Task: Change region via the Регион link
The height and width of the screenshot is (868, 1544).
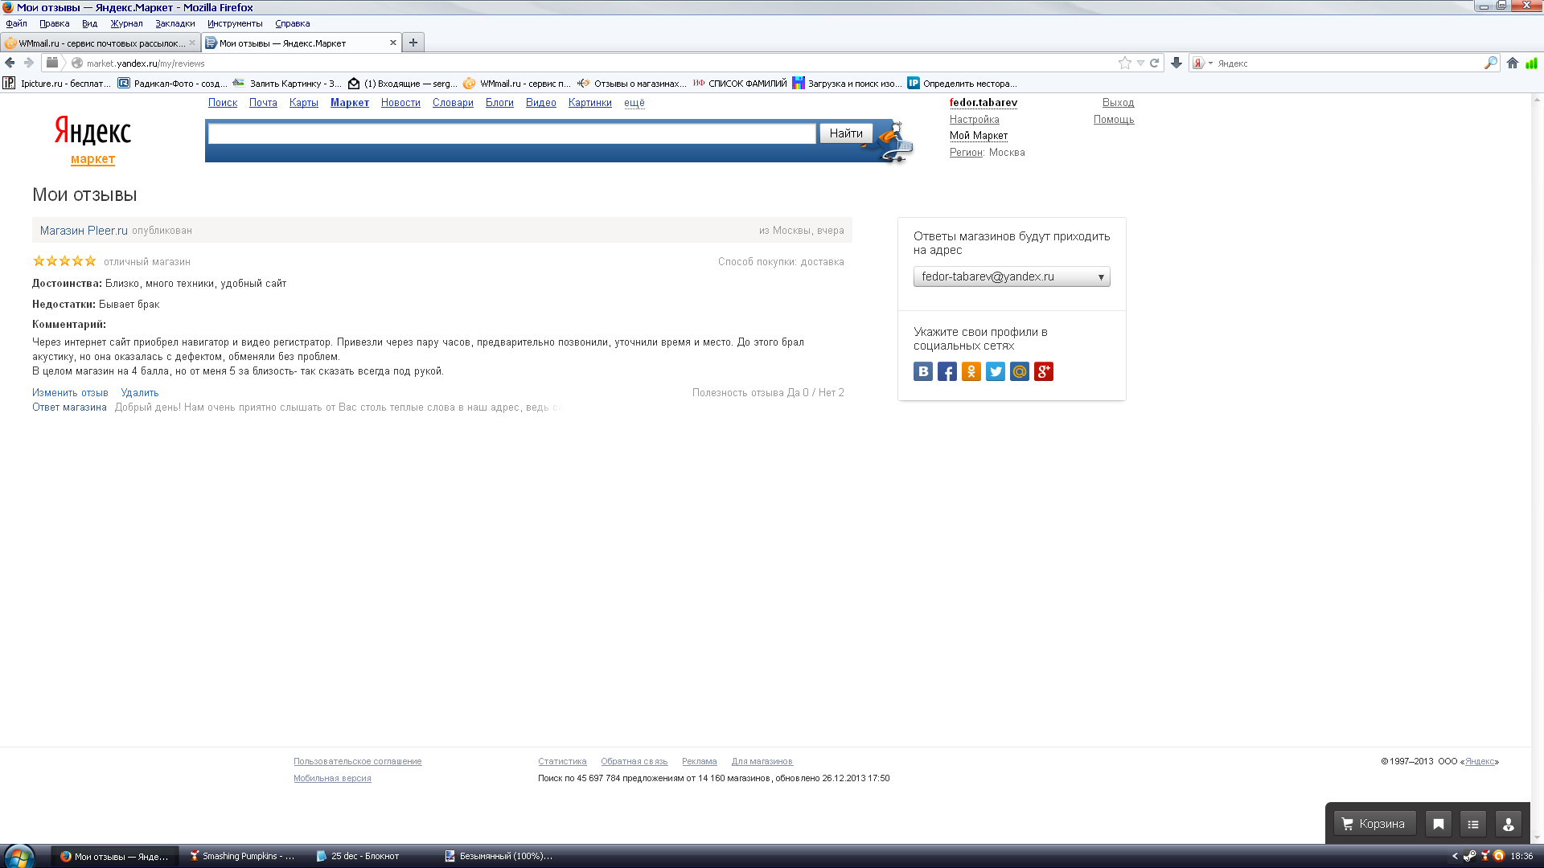Action: pos(966,153)
